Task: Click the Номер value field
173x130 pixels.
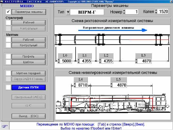Action: click(132, 12)
